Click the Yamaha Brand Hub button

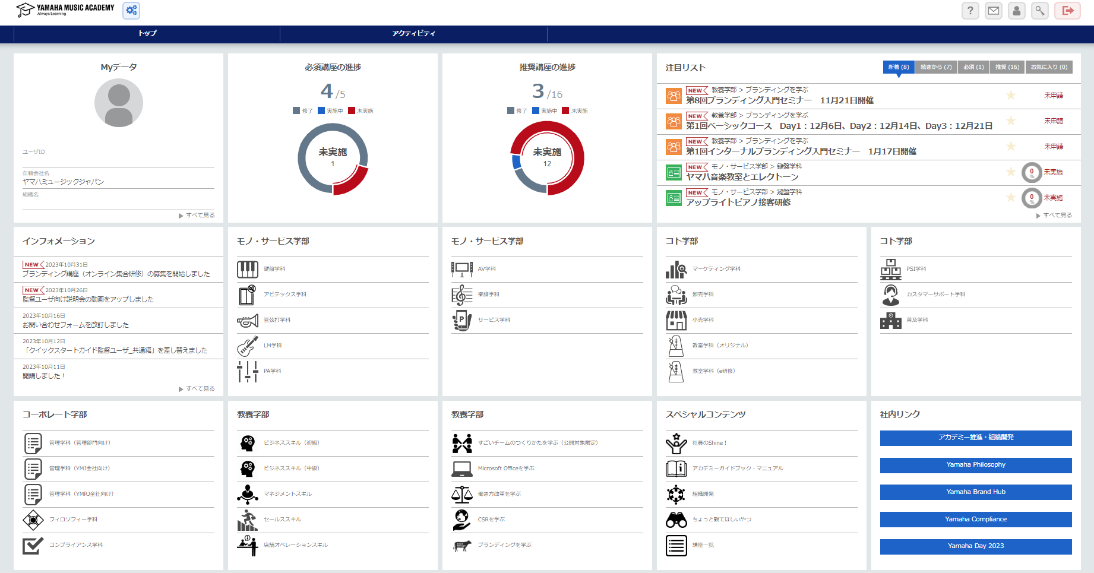[976, 492]
